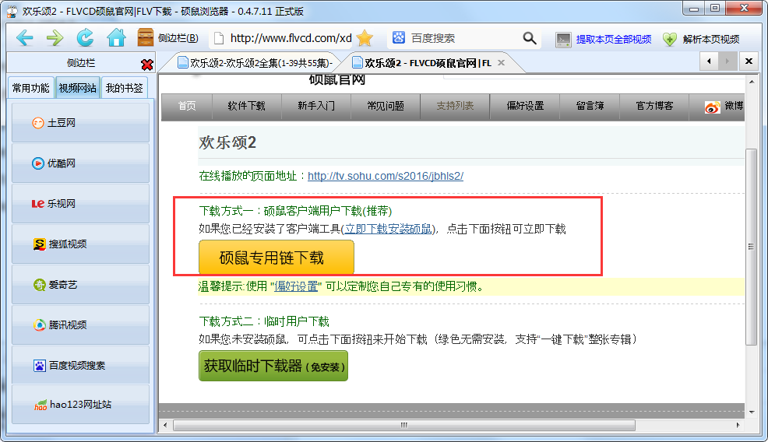Go forward with the green arrow

click(55, 37)
